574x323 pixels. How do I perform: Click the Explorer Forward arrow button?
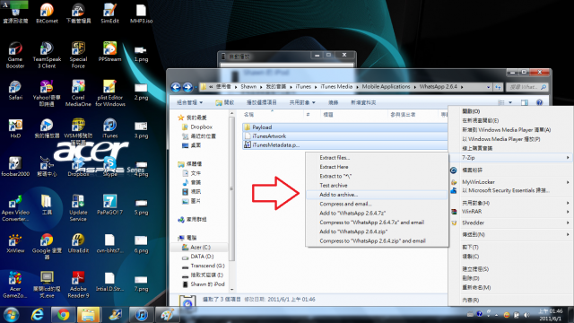click(187, 87)
